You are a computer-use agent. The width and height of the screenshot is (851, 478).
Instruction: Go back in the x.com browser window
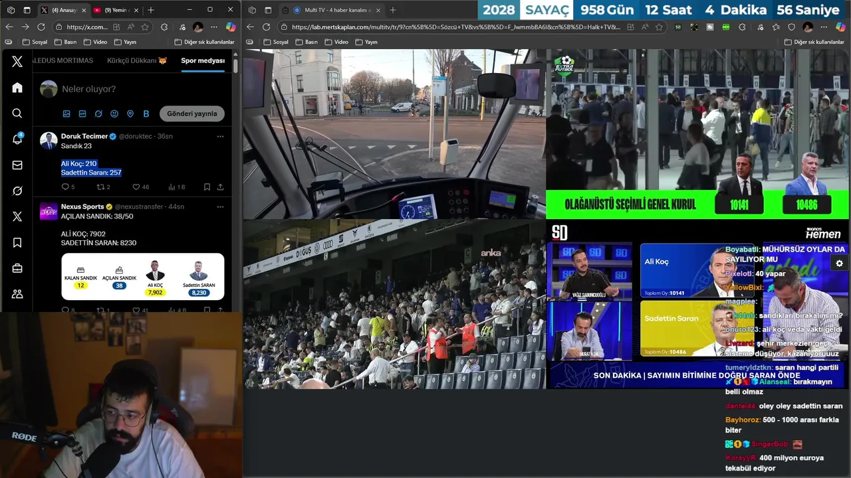pyautogui.click(x=9, y=27)
